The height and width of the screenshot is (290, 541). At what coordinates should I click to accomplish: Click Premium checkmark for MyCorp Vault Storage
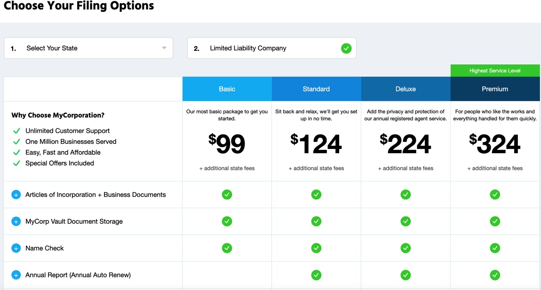[495, 221]
